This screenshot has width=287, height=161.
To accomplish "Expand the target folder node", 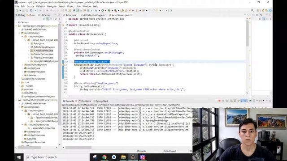I will tap(19, 86).
